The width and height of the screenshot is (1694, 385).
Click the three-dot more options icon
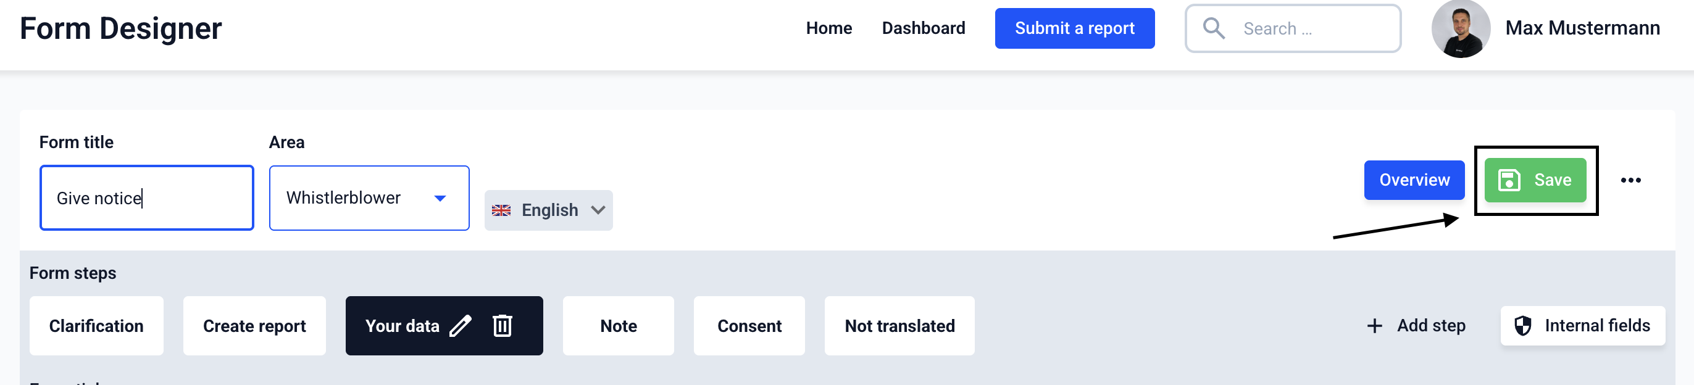coord(1630,180)
